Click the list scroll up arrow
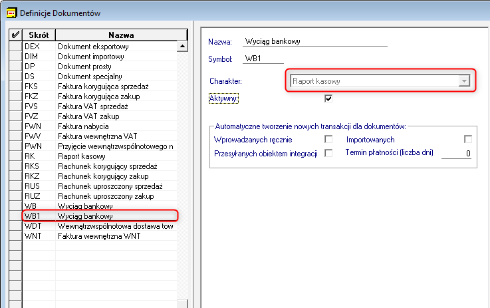This screenshot has width=490, height=308. click(x=182, y=47)
